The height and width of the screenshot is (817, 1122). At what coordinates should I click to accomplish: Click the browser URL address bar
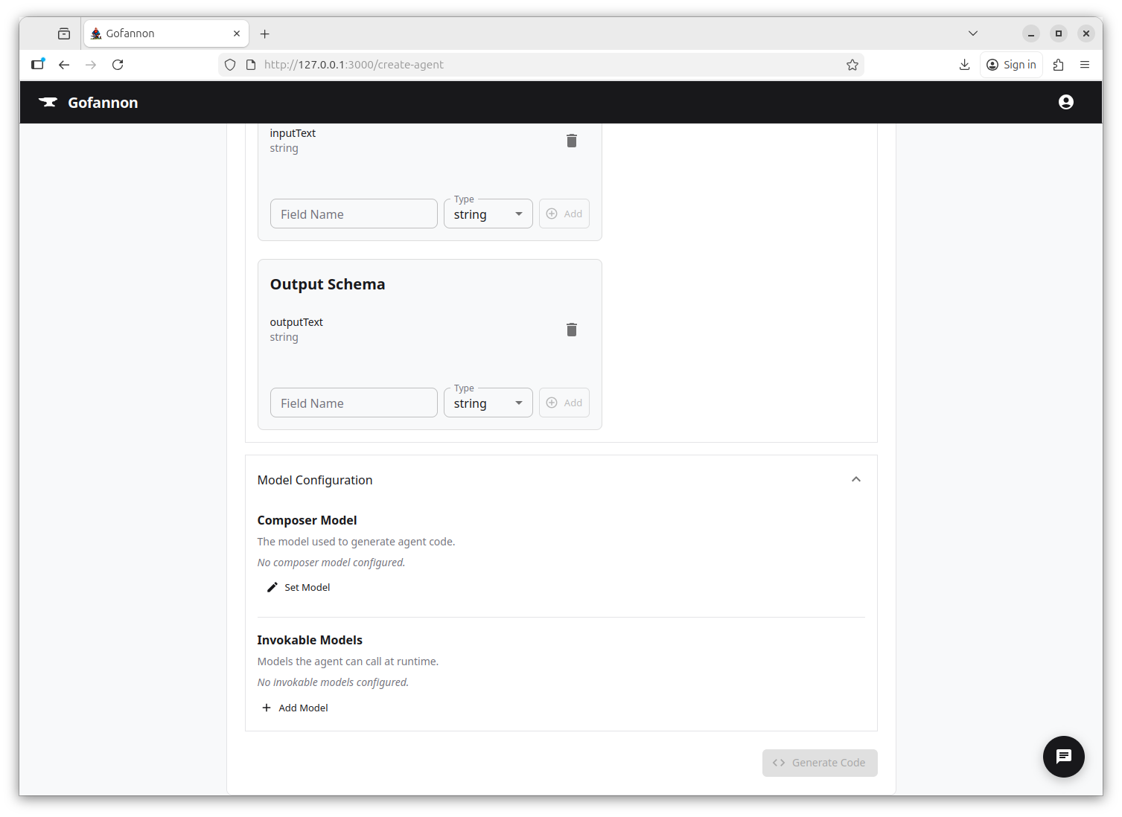(544, 65)
